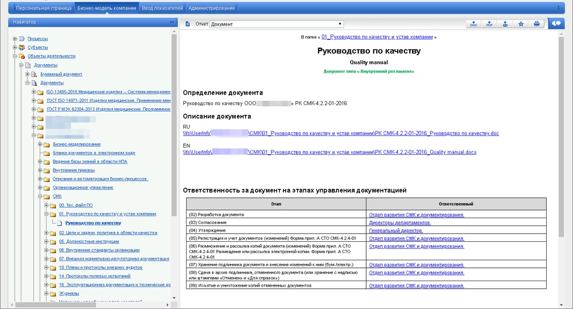
Task: Click the Субъекты people icon in tree
Action: pyautogui.click(x=22, y=48)
